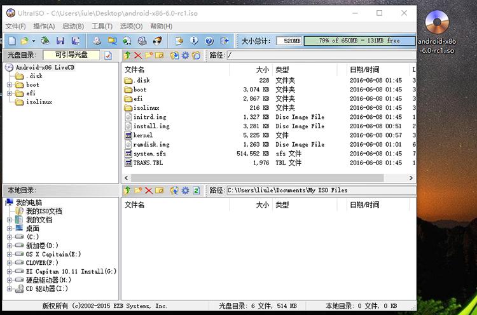Click the 文件名 column header in ISO list
This screenshot has height=315, width=477.
pyautogui.click(x=135, y=69)
